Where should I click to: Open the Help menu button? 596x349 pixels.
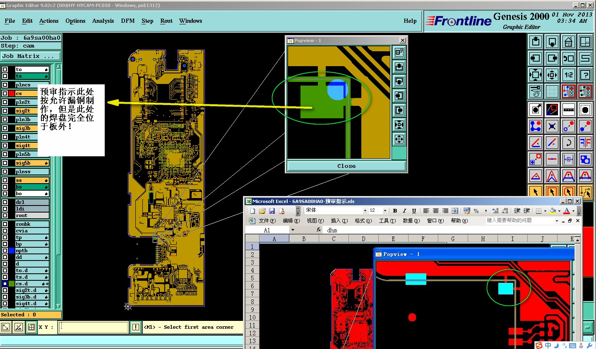coord(410,21)
